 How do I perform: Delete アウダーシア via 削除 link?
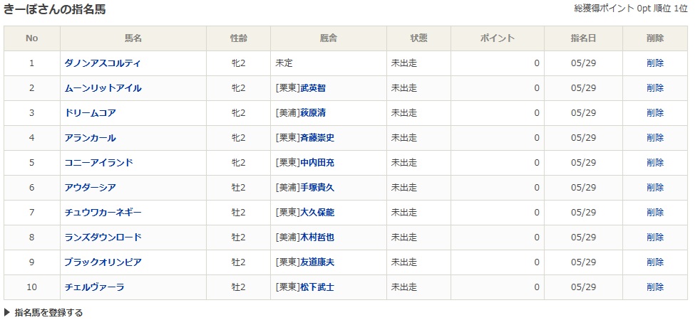655,188
